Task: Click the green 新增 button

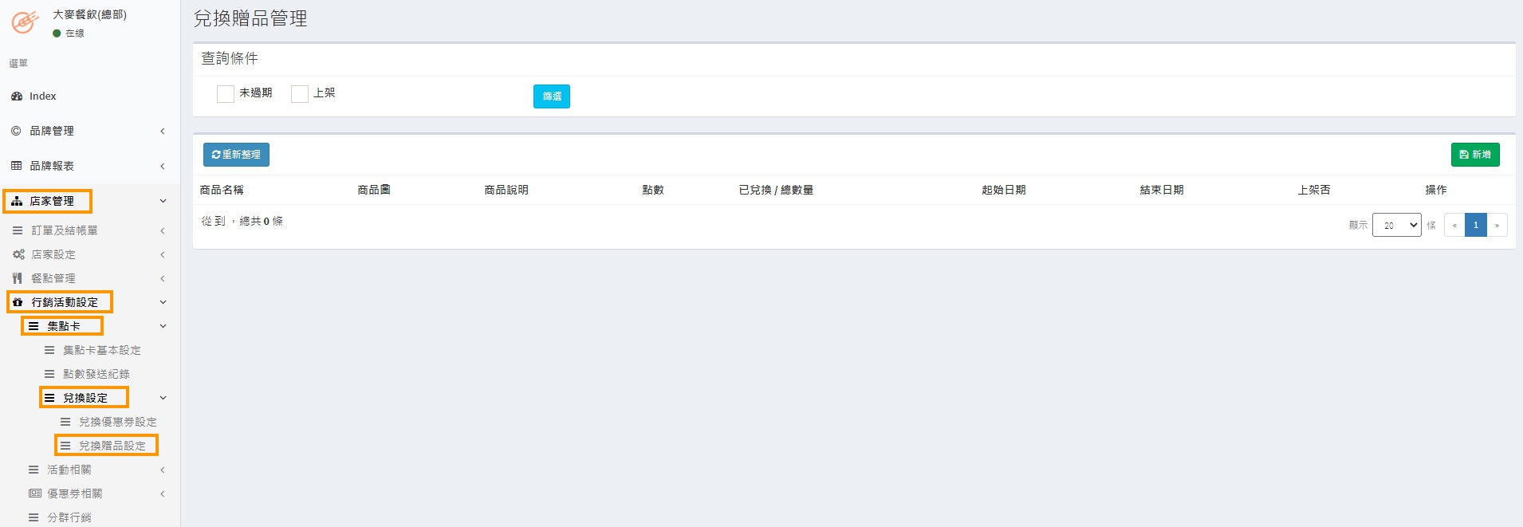Action: (1474, 155)
